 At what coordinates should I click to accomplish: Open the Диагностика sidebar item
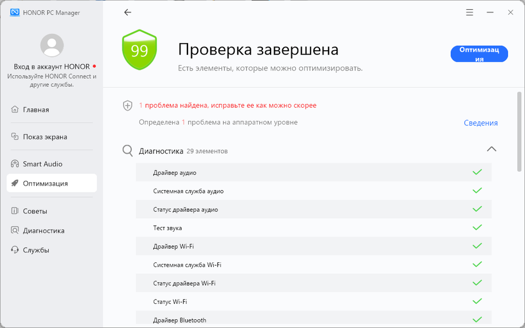click(x=52, y=230)
